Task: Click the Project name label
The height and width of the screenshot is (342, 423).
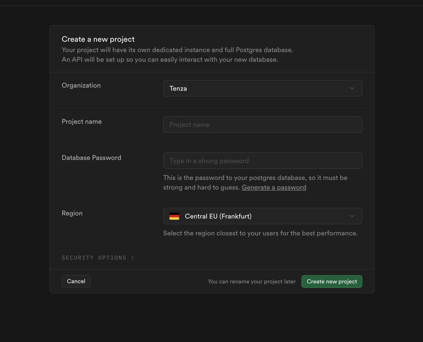Action: pyautogui.click(x=82, y=122)
